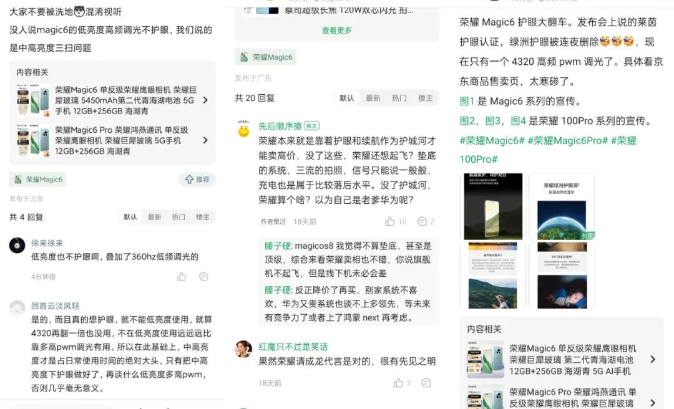
Task: Open 红魔只不过是笑话's avatar
Action: 243,349
